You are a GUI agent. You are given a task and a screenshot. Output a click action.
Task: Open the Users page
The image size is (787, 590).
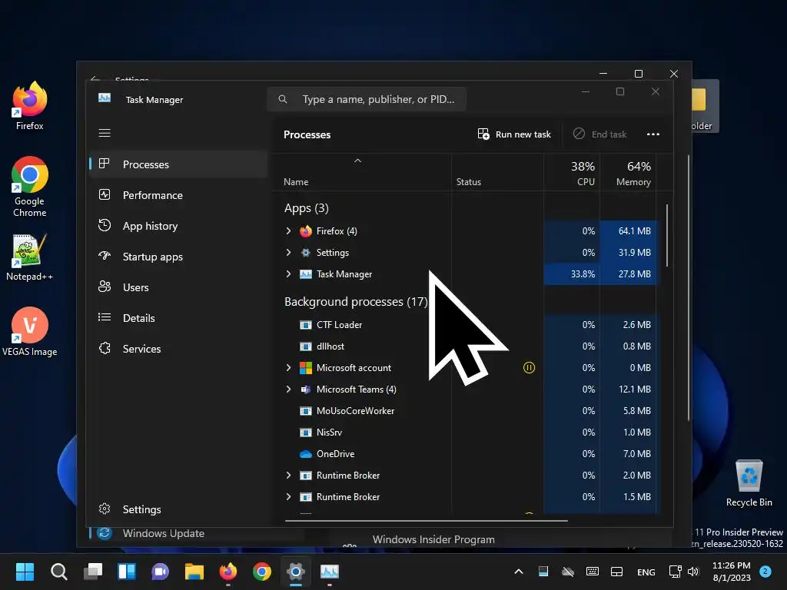pyautogui.click(x=178, y=287)
